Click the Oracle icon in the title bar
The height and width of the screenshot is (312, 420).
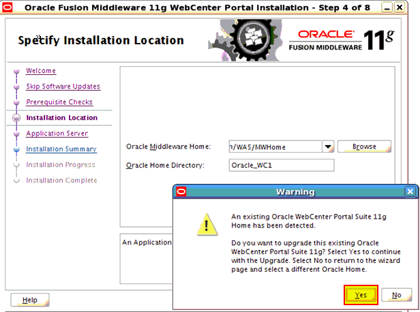(x=7, y=6)
